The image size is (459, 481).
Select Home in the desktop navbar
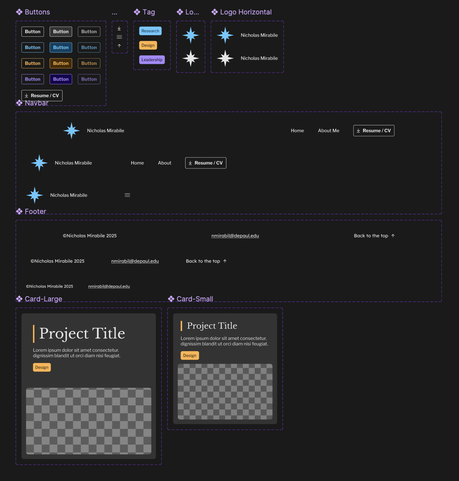297,130
